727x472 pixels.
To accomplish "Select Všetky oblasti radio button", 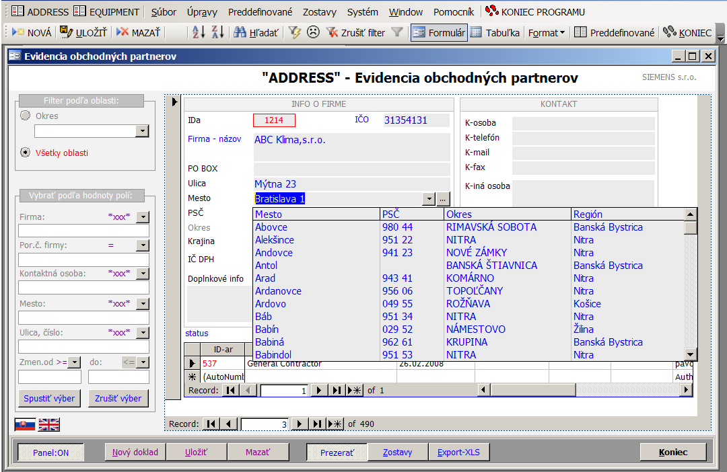I will point(26,153).
